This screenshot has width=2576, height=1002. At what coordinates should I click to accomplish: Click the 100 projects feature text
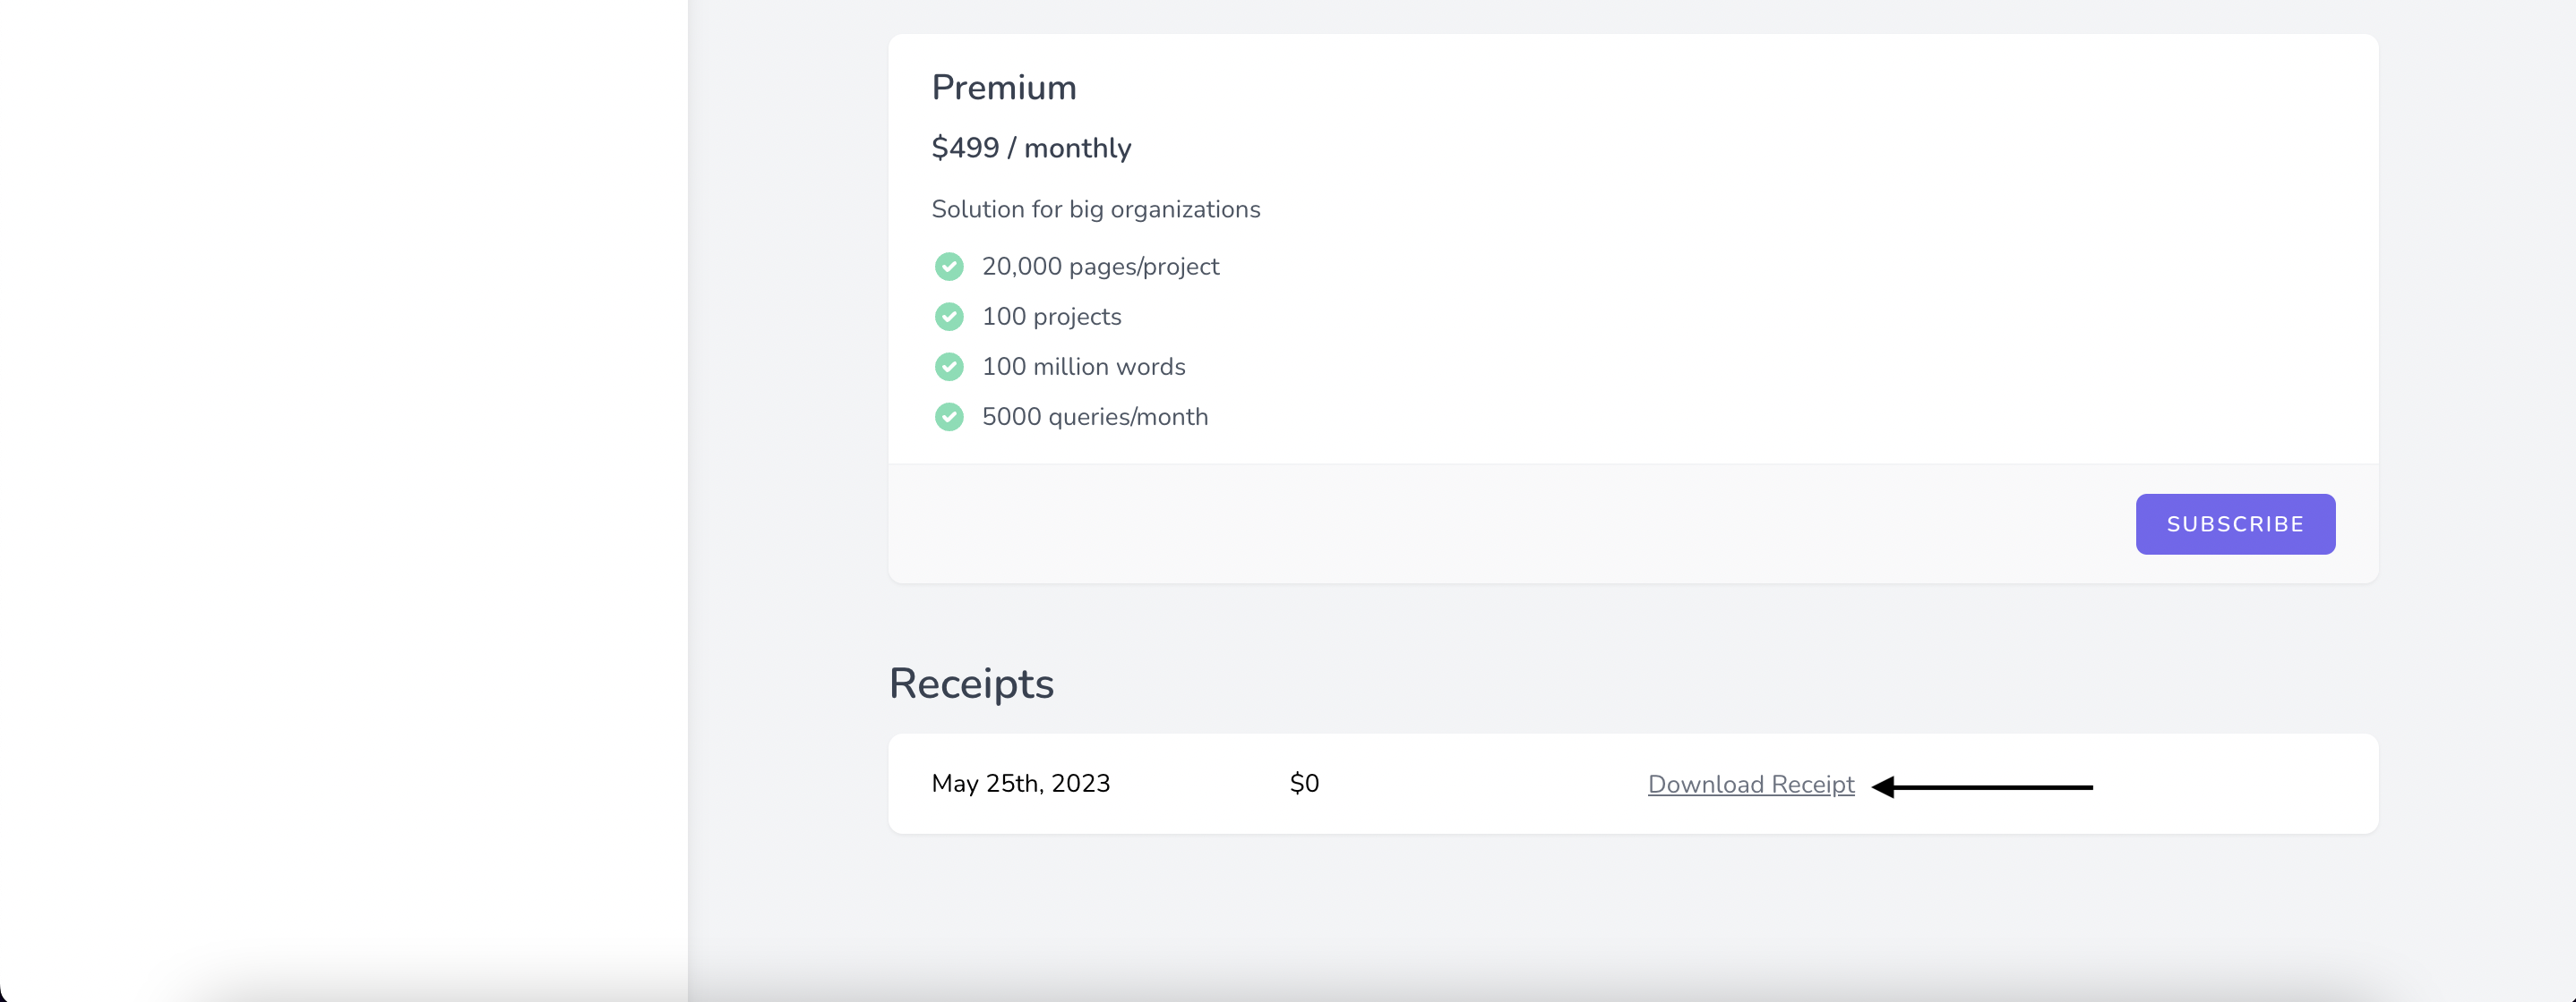tap(1051, 317)
